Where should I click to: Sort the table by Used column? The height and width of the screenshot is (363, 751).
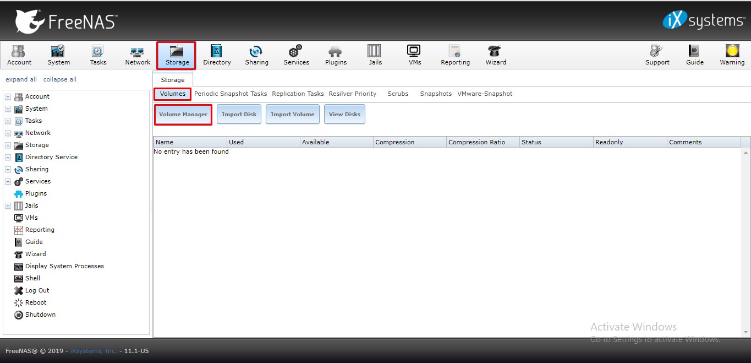(x=264, y=142)
